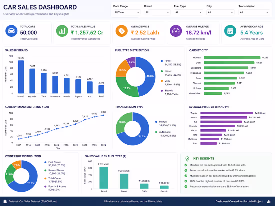Image resolution: width=275 pixels, height=206 pixels.
Task: Click the 50,000 total cars value
Action: click(x=28, y=32)
